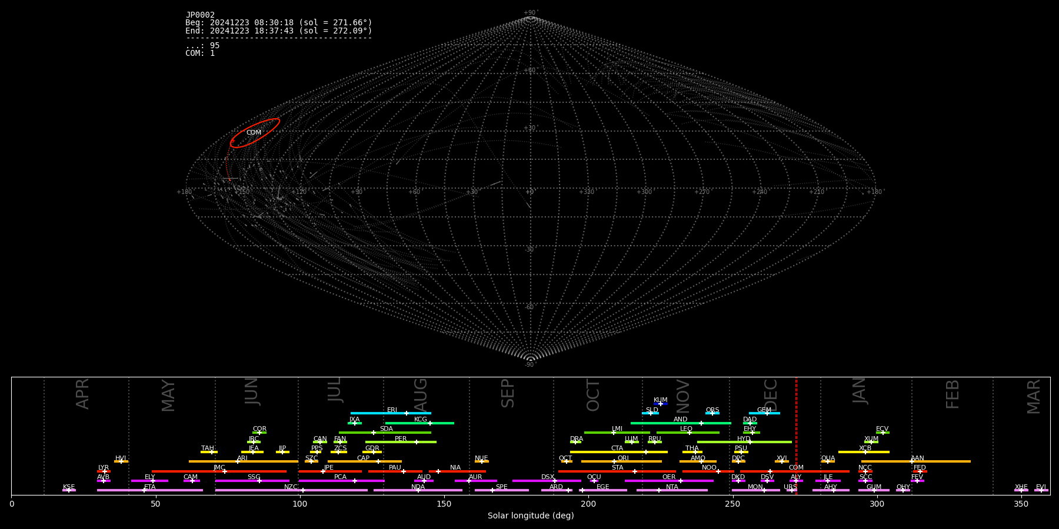Screen dimensions: 1059x529
Task: Click the NOO shower label
Action: coord(709,468)
